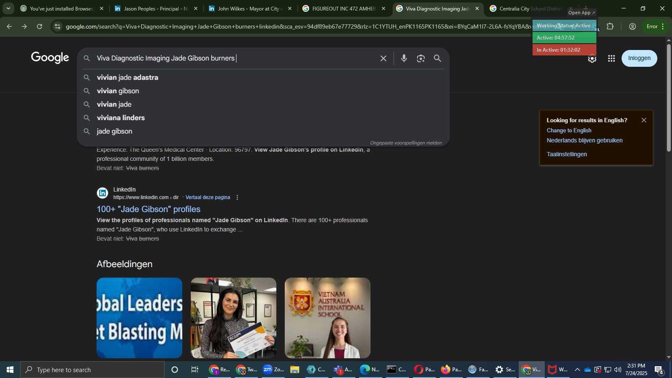Open the Chrome profile menu

coord(633,26)
